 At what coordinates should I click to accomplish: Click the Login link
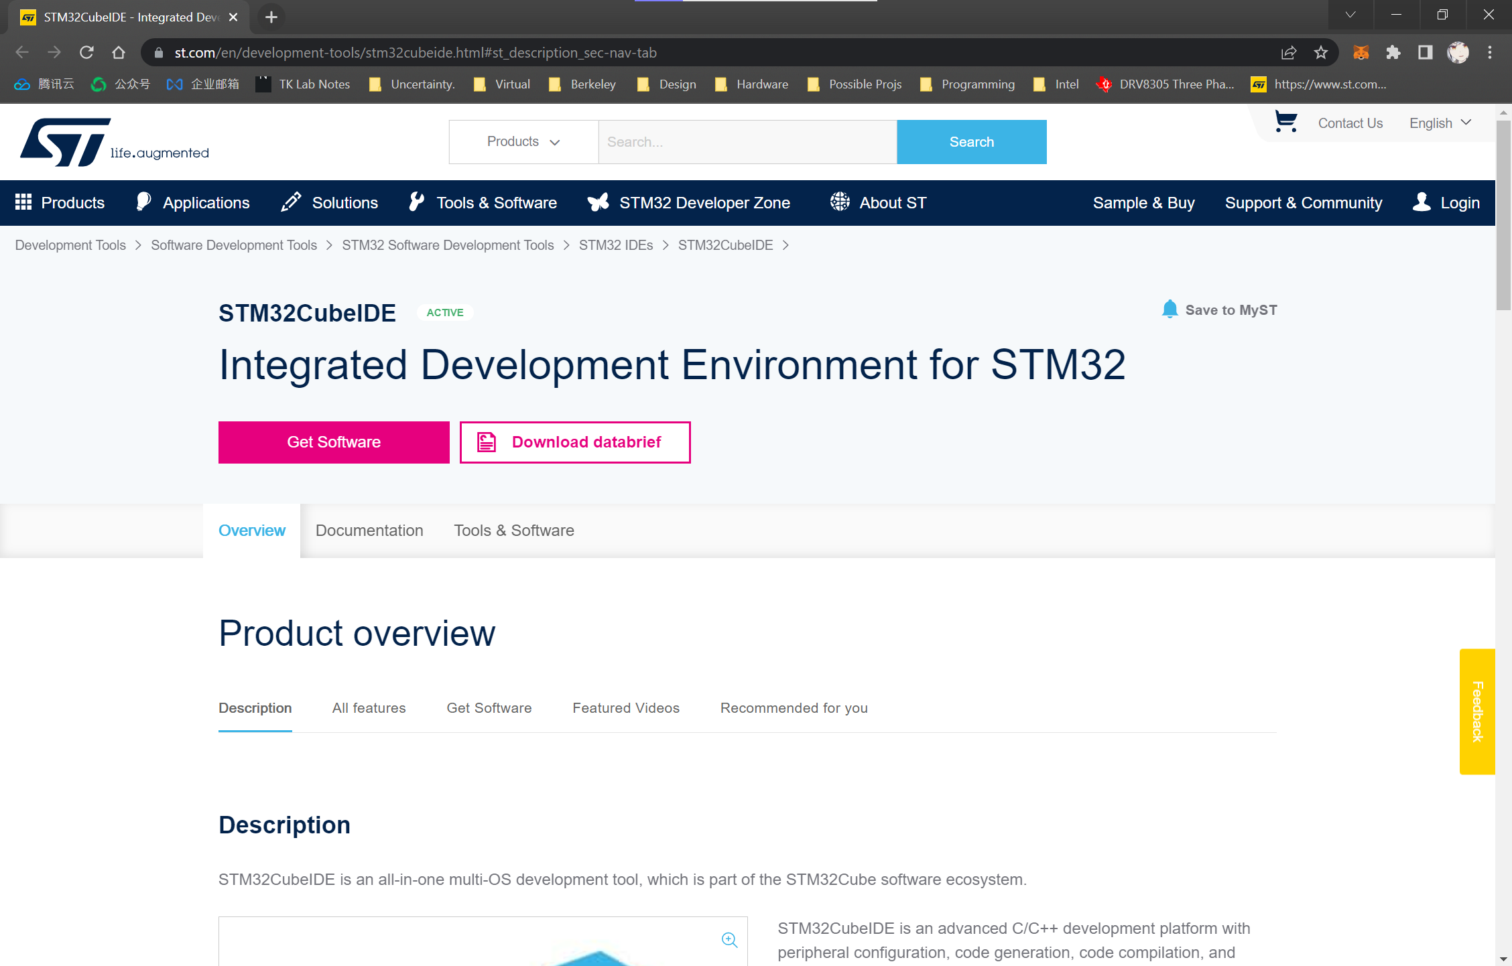click(x=1446, y=202)
